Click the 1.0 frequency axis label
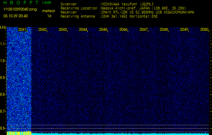Viewport: 212px width, 135px height. tap(3, 61)
